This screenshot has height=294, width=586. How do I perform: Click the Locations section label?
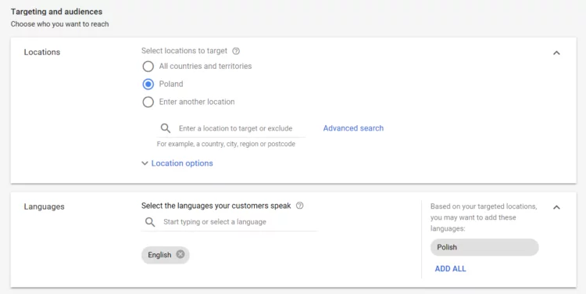click(x=42, y=52)
